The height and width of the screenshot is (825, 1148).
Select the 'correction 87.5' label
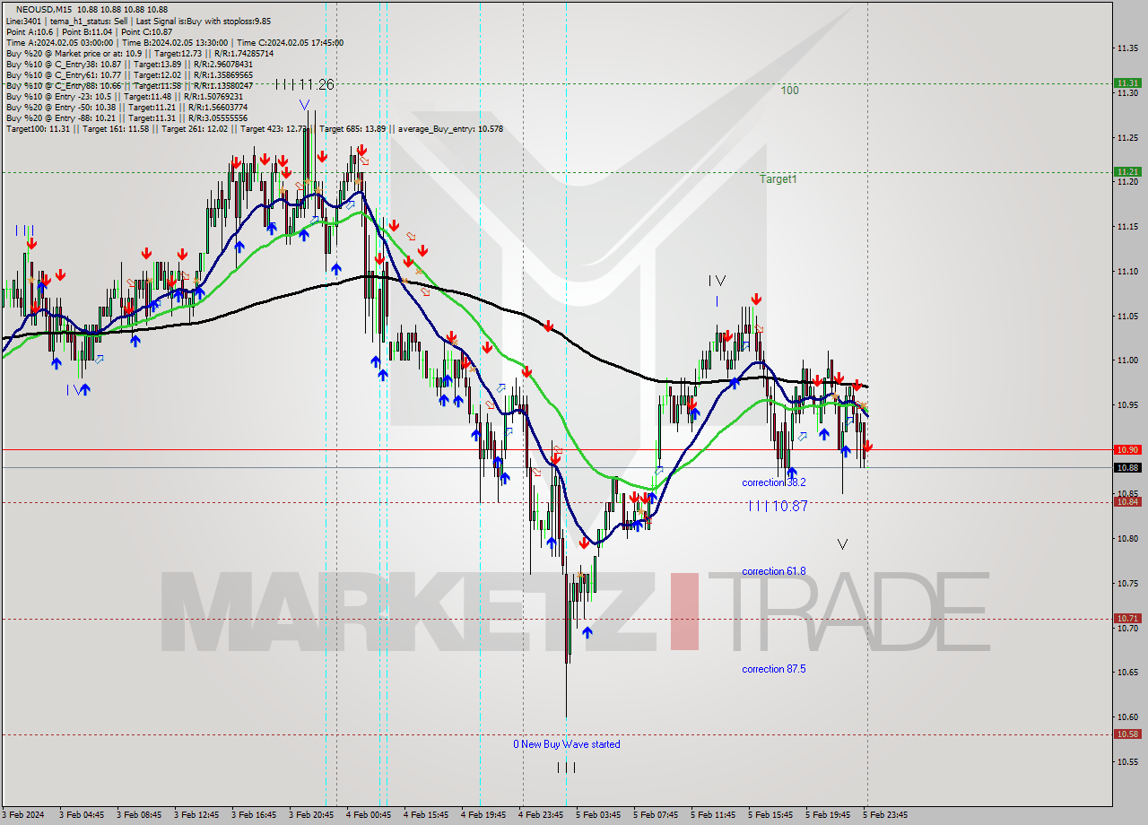coord(773,669)
